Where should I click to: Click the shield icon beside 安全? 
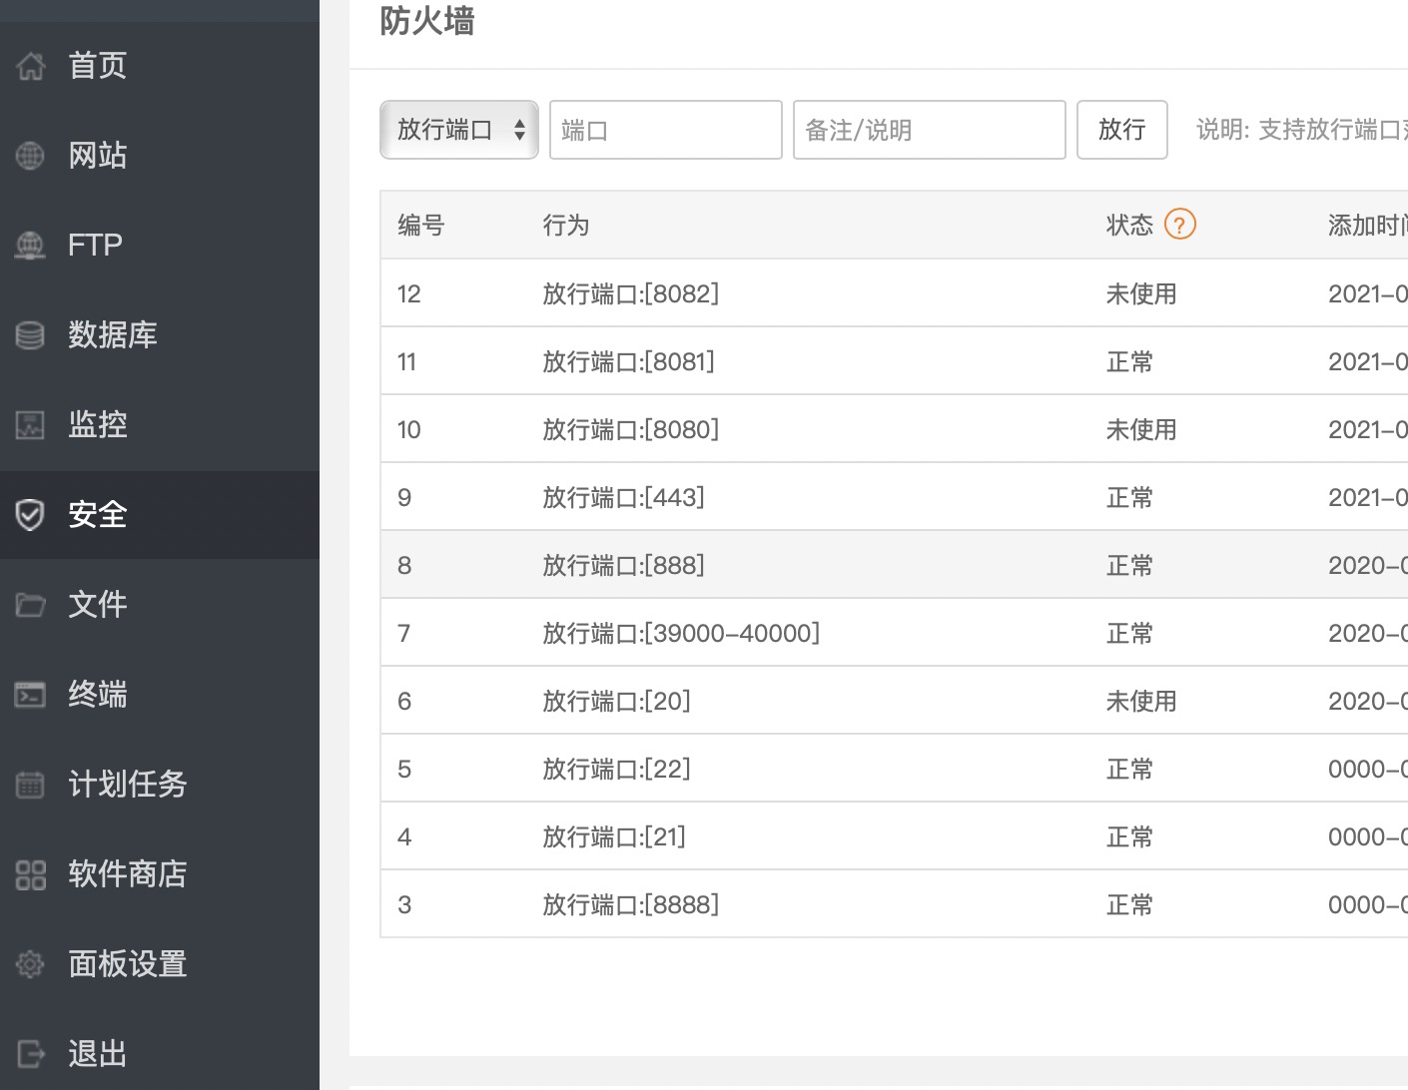[31, 515]
